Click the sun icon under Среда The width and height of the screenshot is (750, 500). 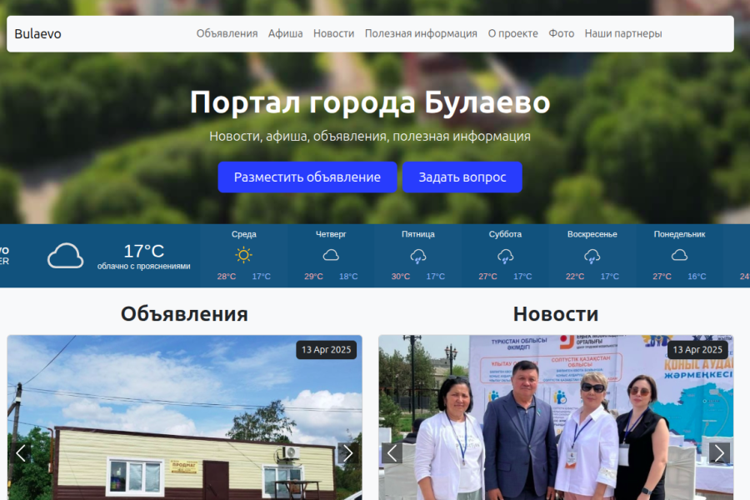pyautogui.click(x=243, y=255)
